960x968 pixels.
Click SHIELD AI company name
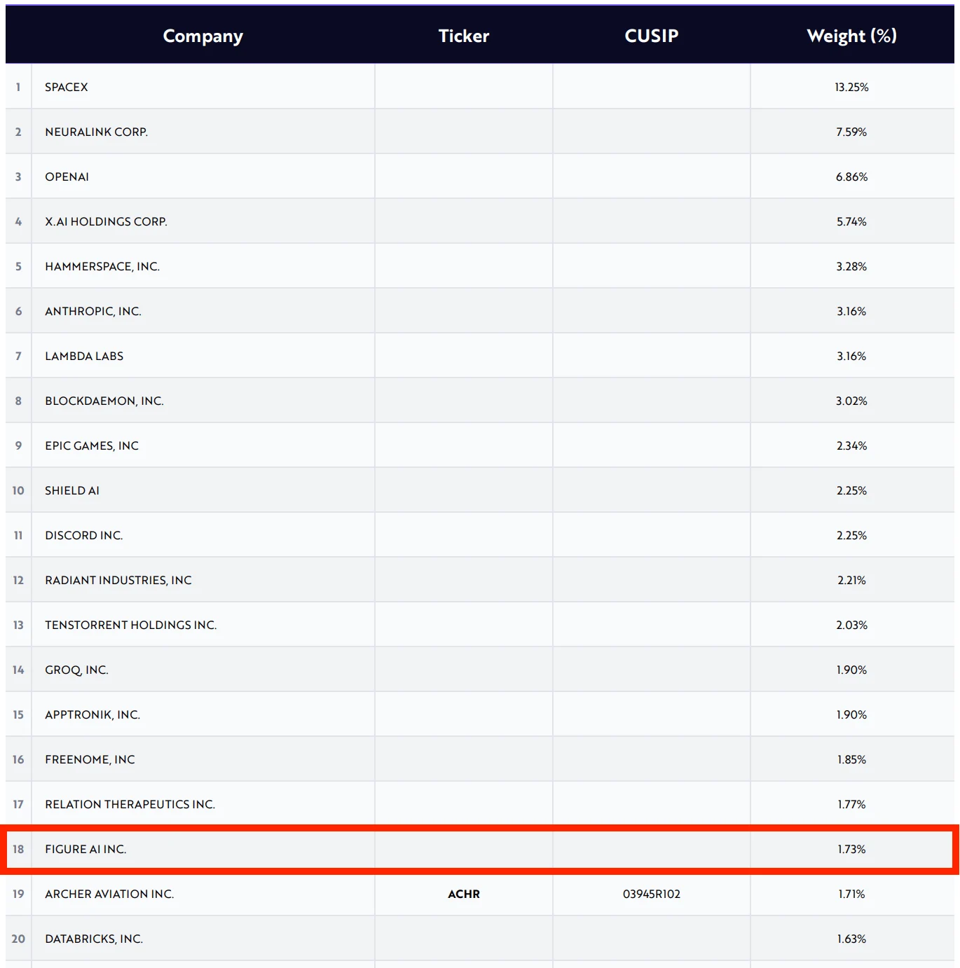point(72,490)
